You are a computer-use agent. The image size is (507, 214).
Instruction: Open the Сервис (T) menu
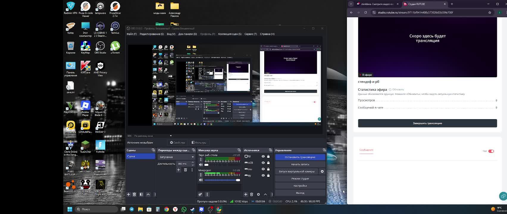pyautogui.click(x=251, y=34)
